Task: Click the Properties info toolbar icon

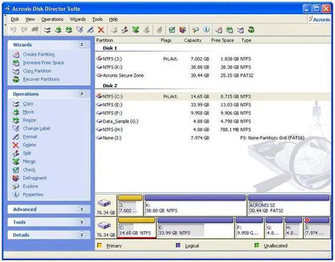Action: [x=206, y=29]
